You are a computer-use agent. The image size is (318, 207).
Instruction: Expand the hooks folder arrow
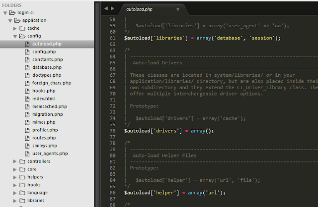[15, 185]
